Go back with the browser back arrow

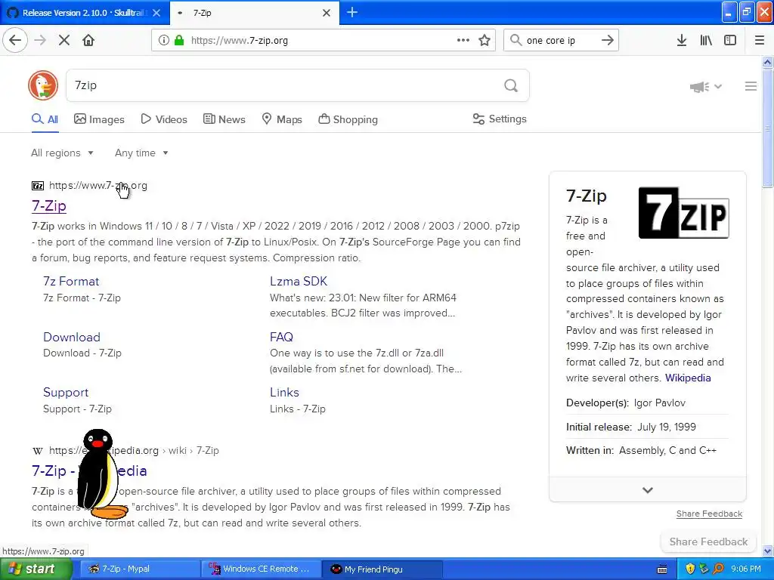(15, 40)
